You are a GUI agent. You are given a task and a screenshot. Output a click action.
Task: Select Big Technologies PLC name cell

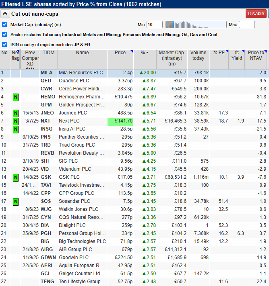83,241
